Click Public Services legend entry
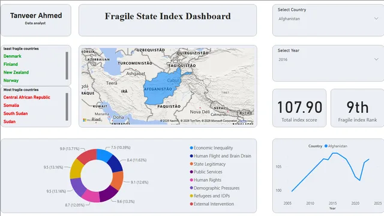This screenshot has height=216, width=384. coord(206,172)
